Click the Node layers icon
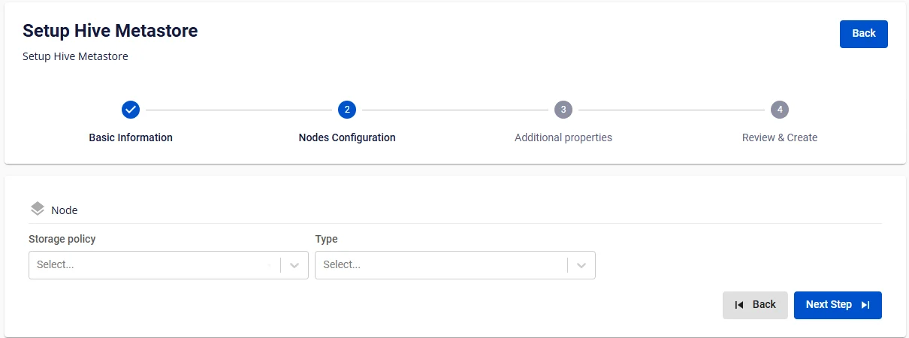Image resolution: width=909 pixels, height=338 pixels. (38, 209)
